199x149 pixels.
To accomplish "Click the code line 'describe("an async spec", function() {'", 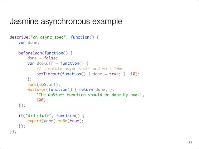I will [x=54, y=37].
